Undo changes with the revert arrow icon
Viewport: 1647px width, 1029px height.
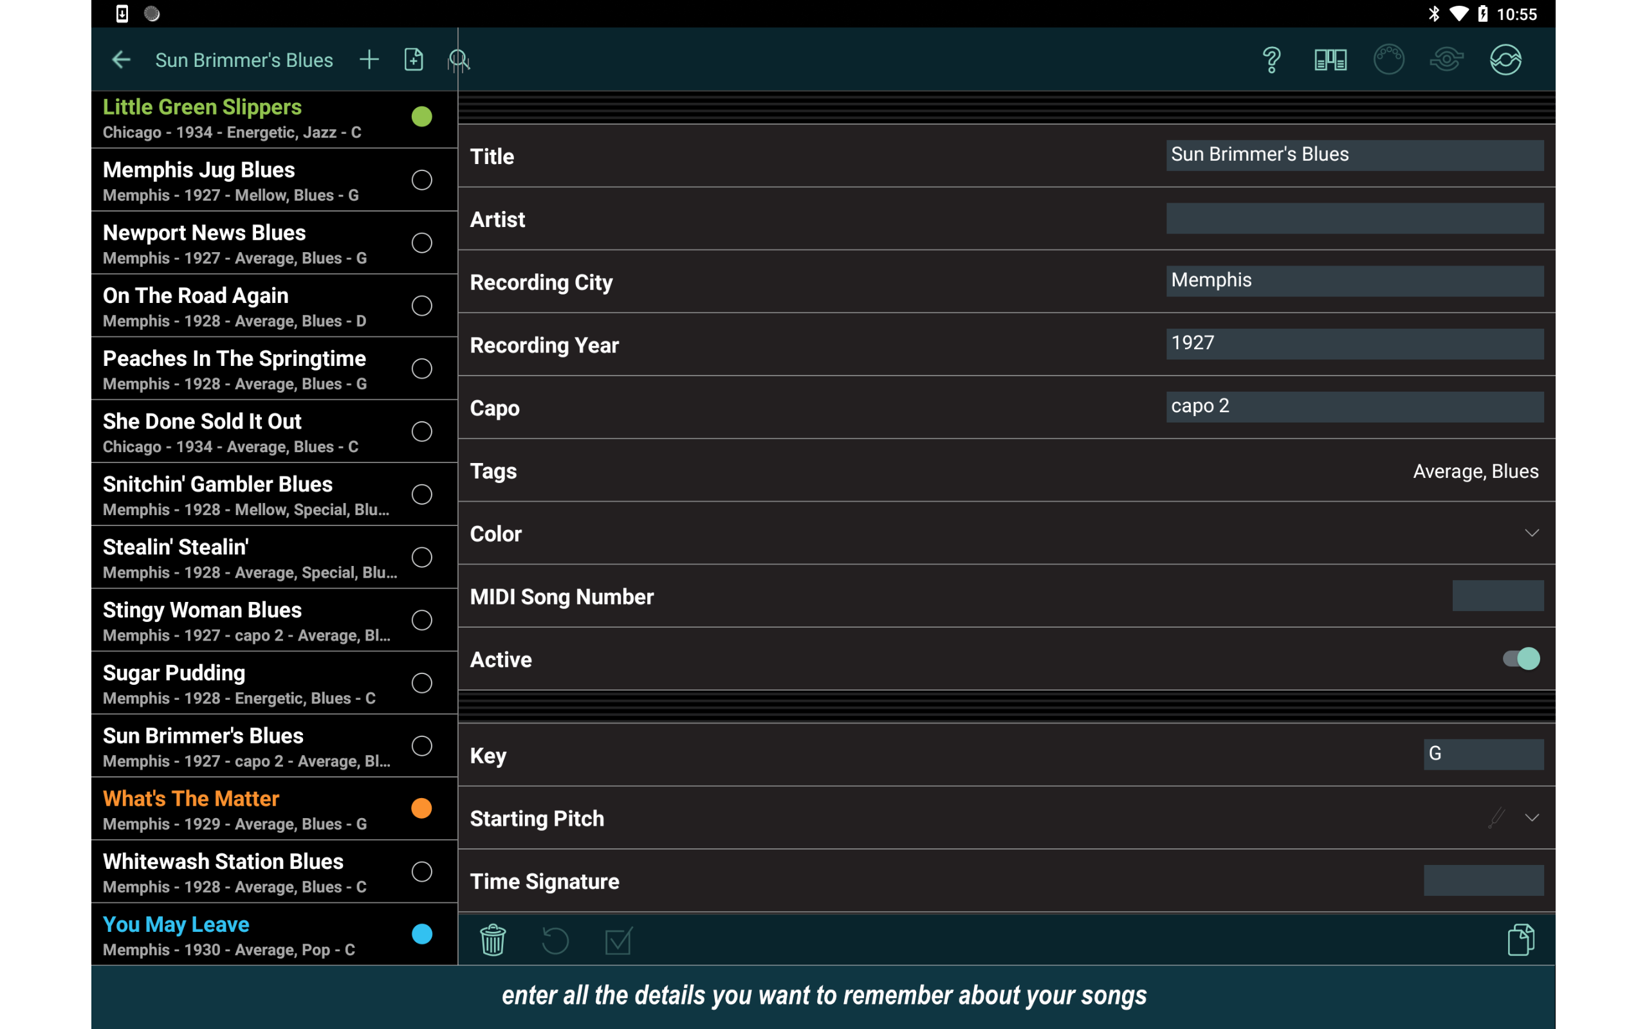(x=555, y=940)
